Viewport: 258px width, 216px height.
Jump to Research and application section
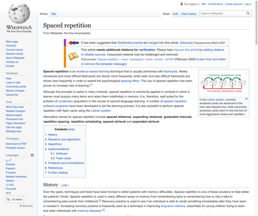(64, 139)
